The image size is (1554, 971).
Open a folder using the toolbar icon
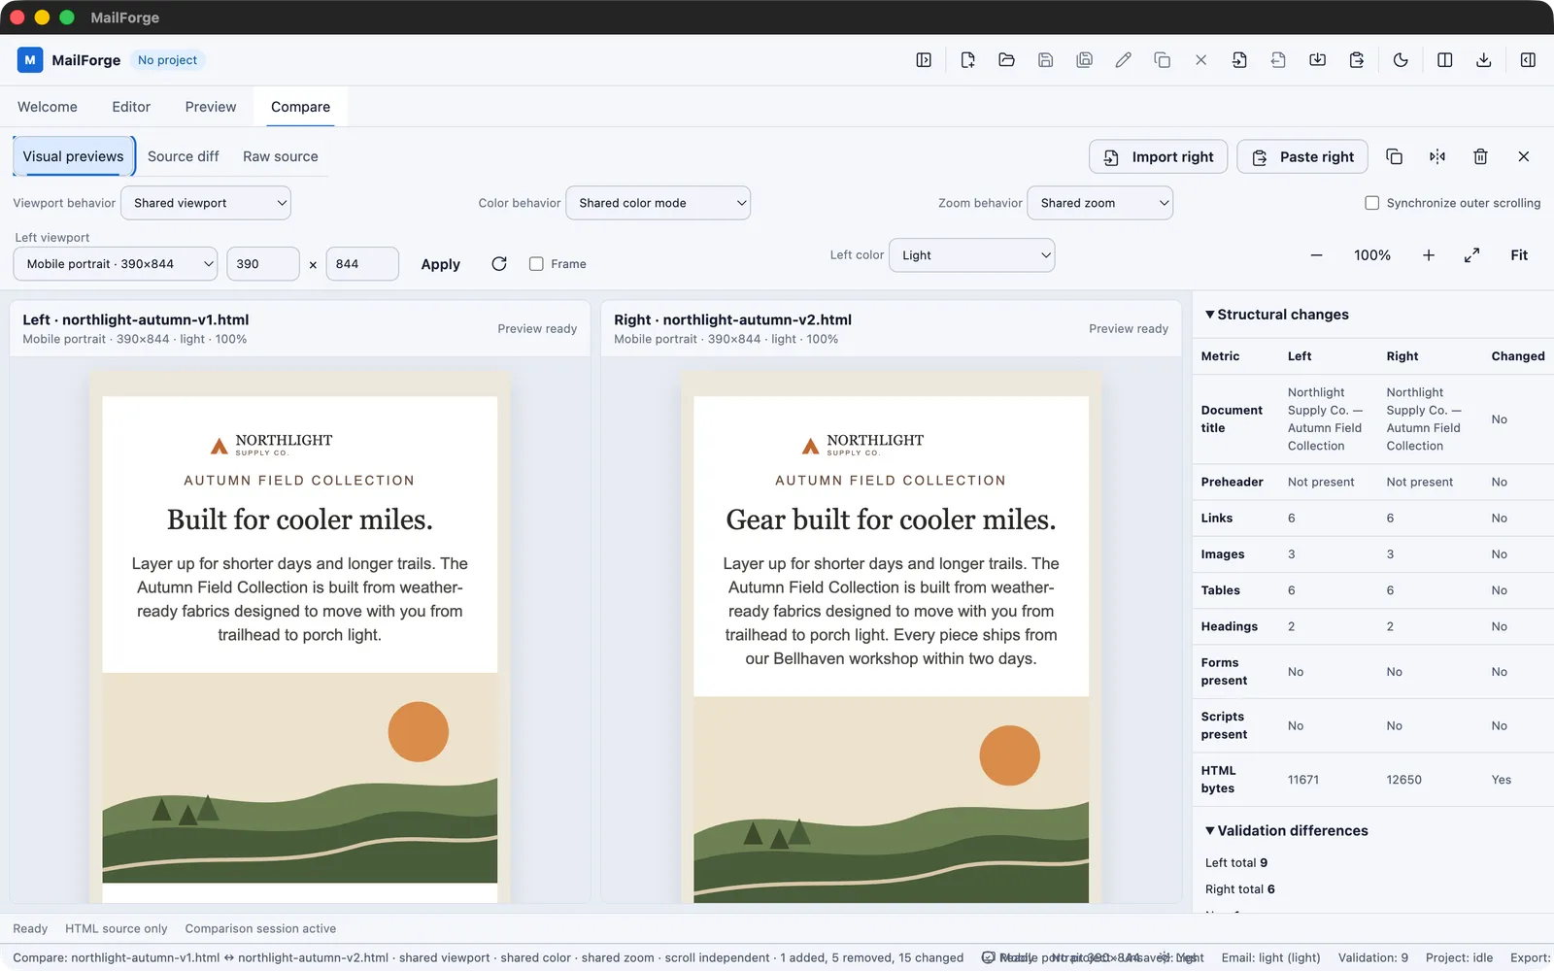pyautogui.click(x=1006, y=60)
